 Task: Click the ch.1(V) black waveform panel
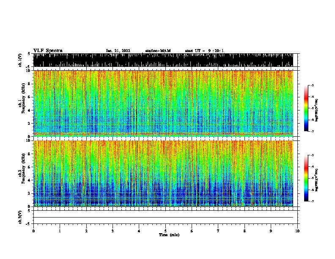click(163, 60)
